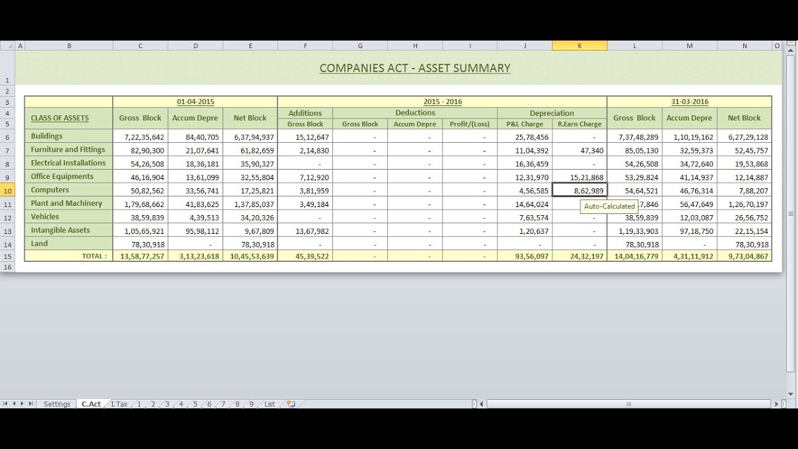The image size is (798, 449).
Task: Jump to the last sheet tab arrow
Action: click(31, 404)
